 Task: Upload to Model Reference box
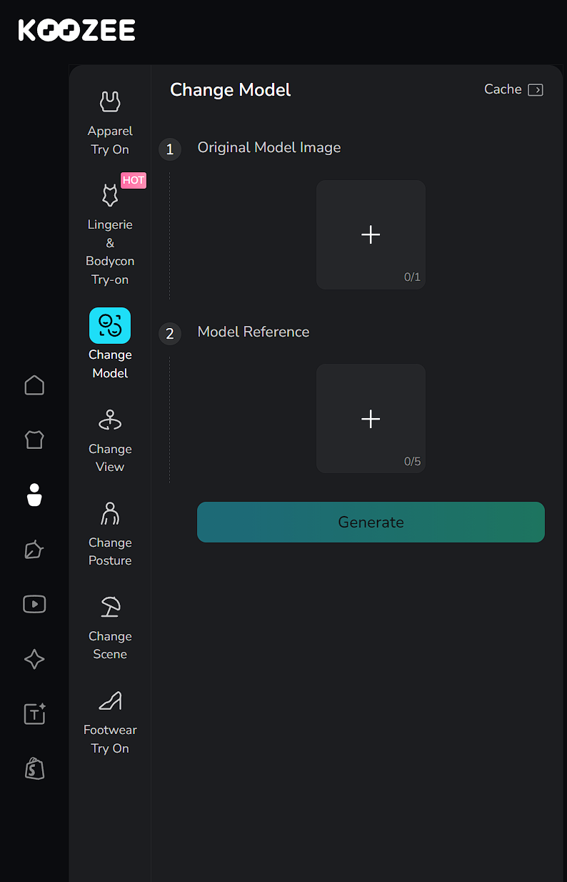pos(371,419)
